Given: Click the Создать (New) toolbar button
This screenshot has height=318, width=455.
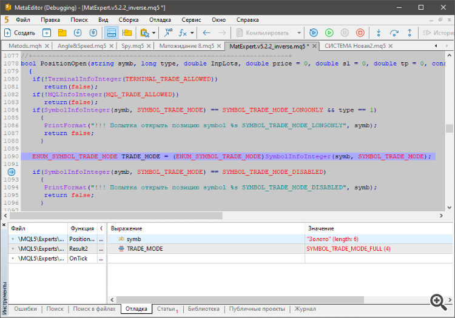Looking at the screenshot, I should point(21,33).
